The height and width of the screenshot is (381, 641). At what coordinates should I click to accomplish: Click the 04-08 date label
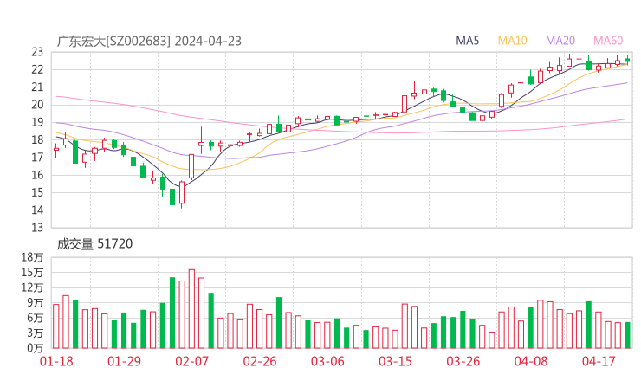click(x=531, y=361)
